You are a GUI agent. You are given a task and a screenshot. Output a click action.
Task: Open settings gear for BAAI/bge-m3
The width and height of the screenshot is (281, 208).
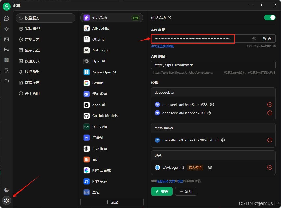210,167
